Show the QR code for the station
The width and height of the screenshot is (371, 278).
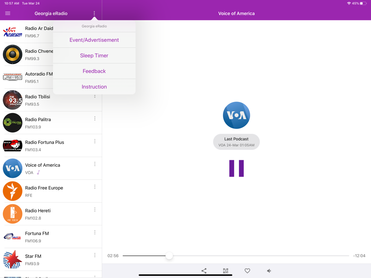coord(226,271)
